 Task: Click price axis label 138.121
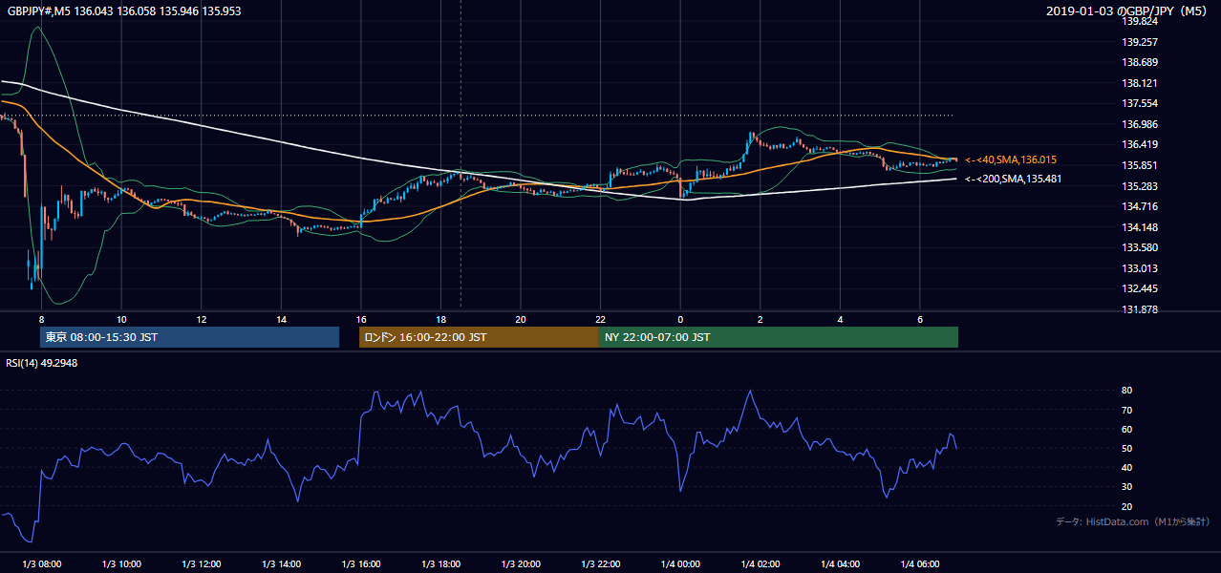click(x=1140, y=83)
